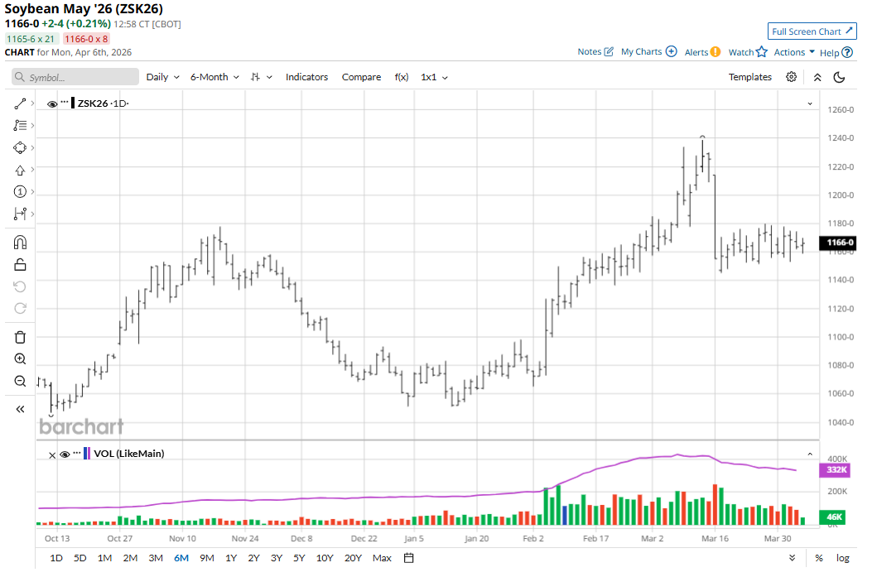
Task: Select the Max range
Action: click(x=382, y=558)
